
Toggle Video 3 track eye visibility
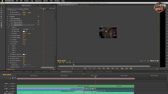pyautogui.click(x=5, y=84)
